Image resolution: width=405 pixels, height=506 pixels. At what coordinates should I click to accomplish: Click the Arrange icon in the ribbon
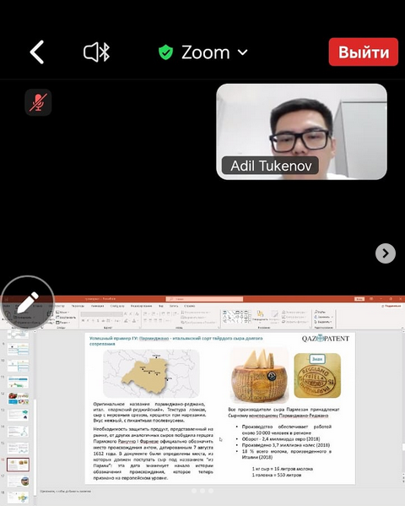point(260,317)
